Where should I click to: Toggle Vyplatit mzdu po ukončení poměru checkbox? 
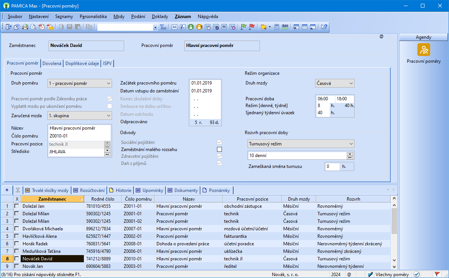tap(109, 106)
